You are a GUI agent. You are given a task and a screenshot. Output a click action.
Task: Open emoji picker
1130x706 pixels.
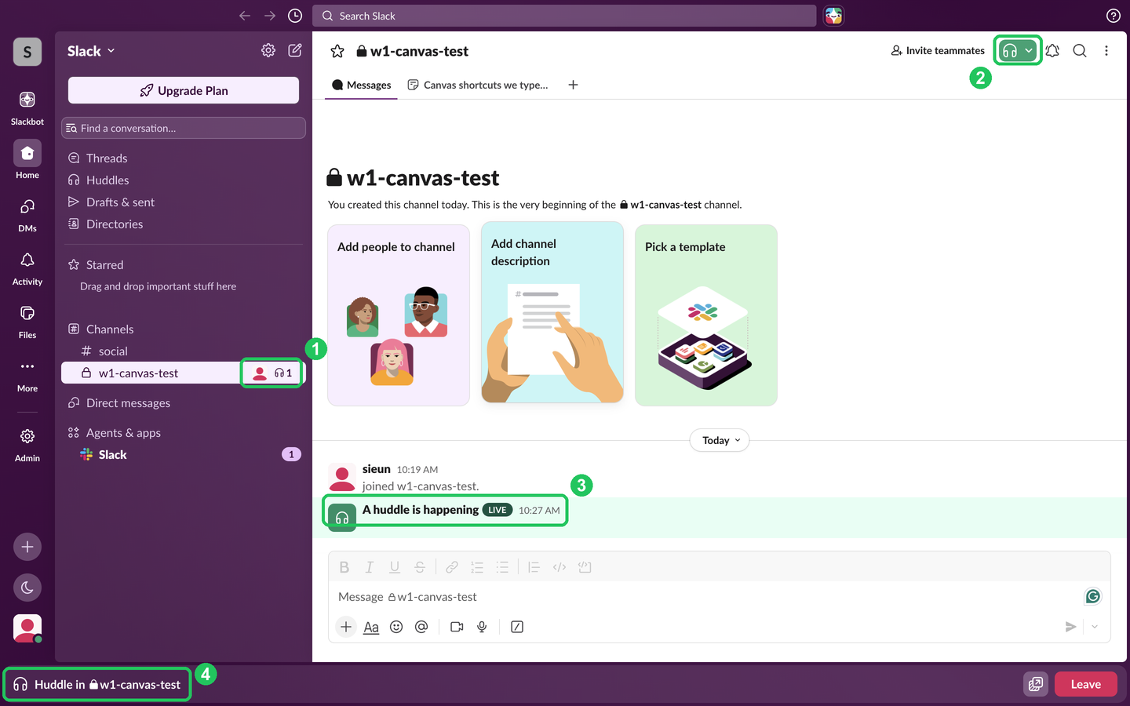396,627
